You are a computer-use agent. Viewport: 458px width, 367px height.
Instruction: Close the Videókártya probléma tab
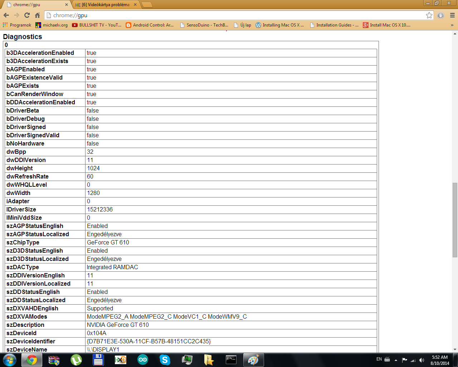[135, 5]
